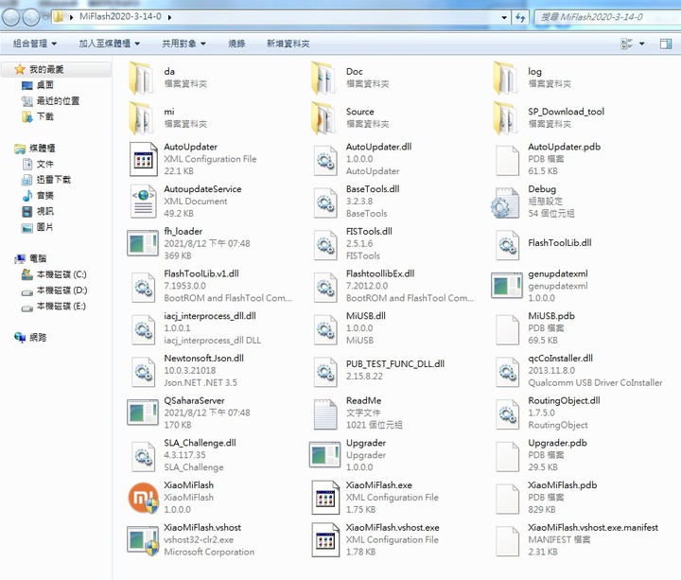Viewport: 681px width, 580px height.
Task: Open the Doc folder icon
Action: coord(324,79)
